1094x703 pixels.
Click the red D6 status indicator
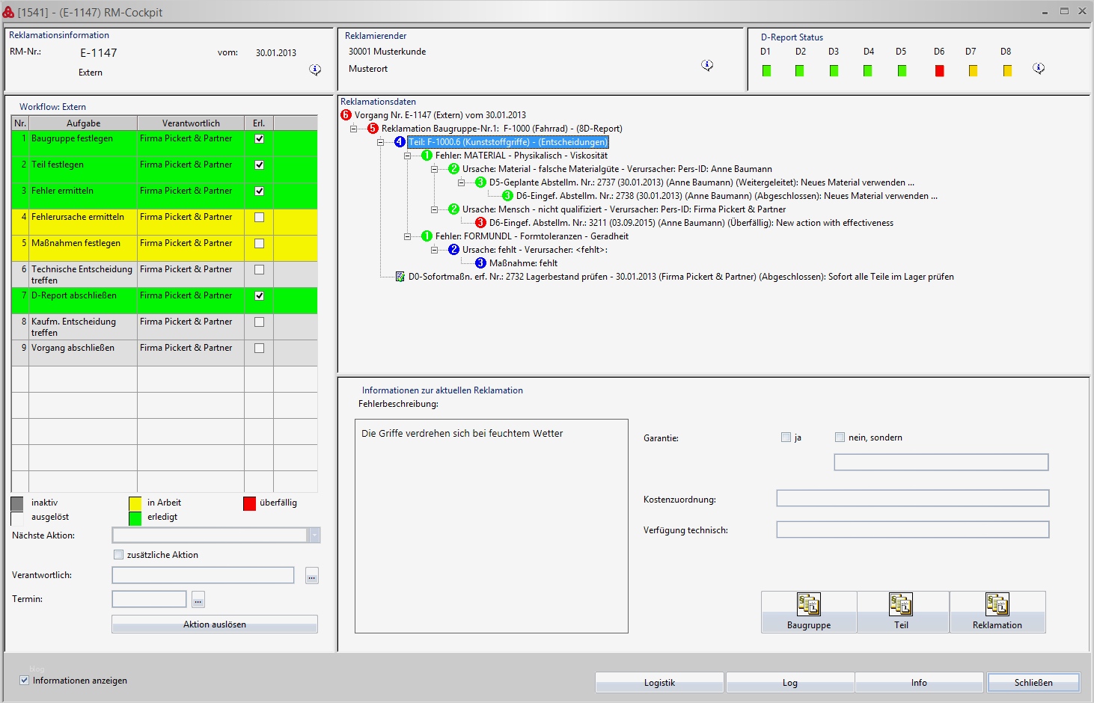pyautogui.click(x=939, y=71)
